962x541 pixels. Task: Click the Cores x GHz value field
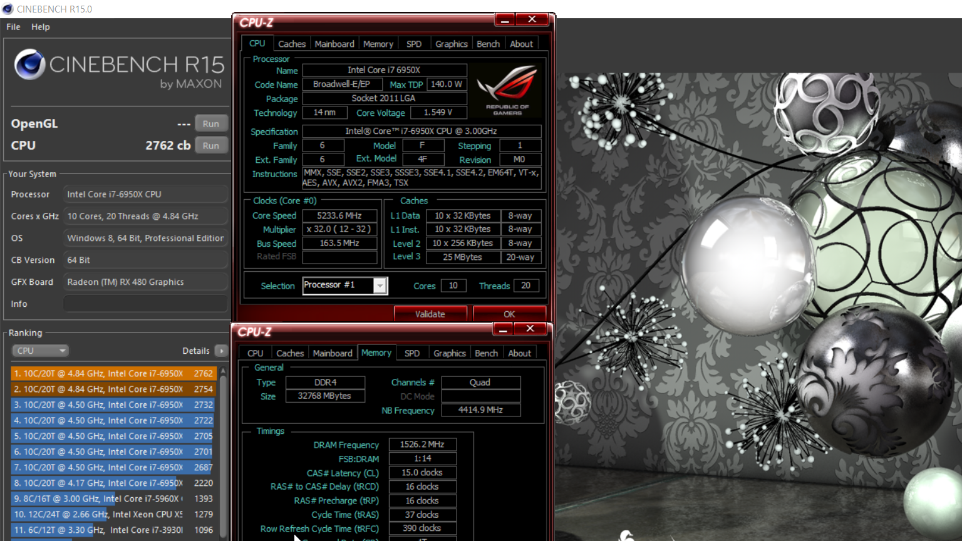(145, 216)
